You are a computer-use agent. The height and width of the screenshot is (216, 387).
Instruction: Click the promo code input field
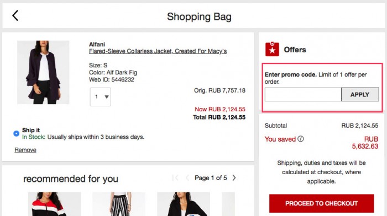coord(303,94)
